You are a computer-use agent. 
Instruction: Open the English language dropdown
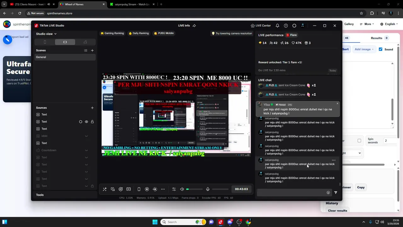pos(390,24)
